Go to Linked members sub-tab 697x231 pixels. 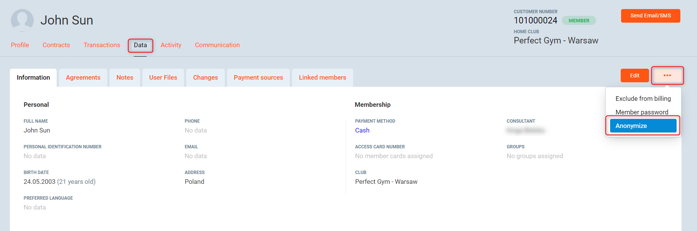pyautogui.click(x=322, y=77)
